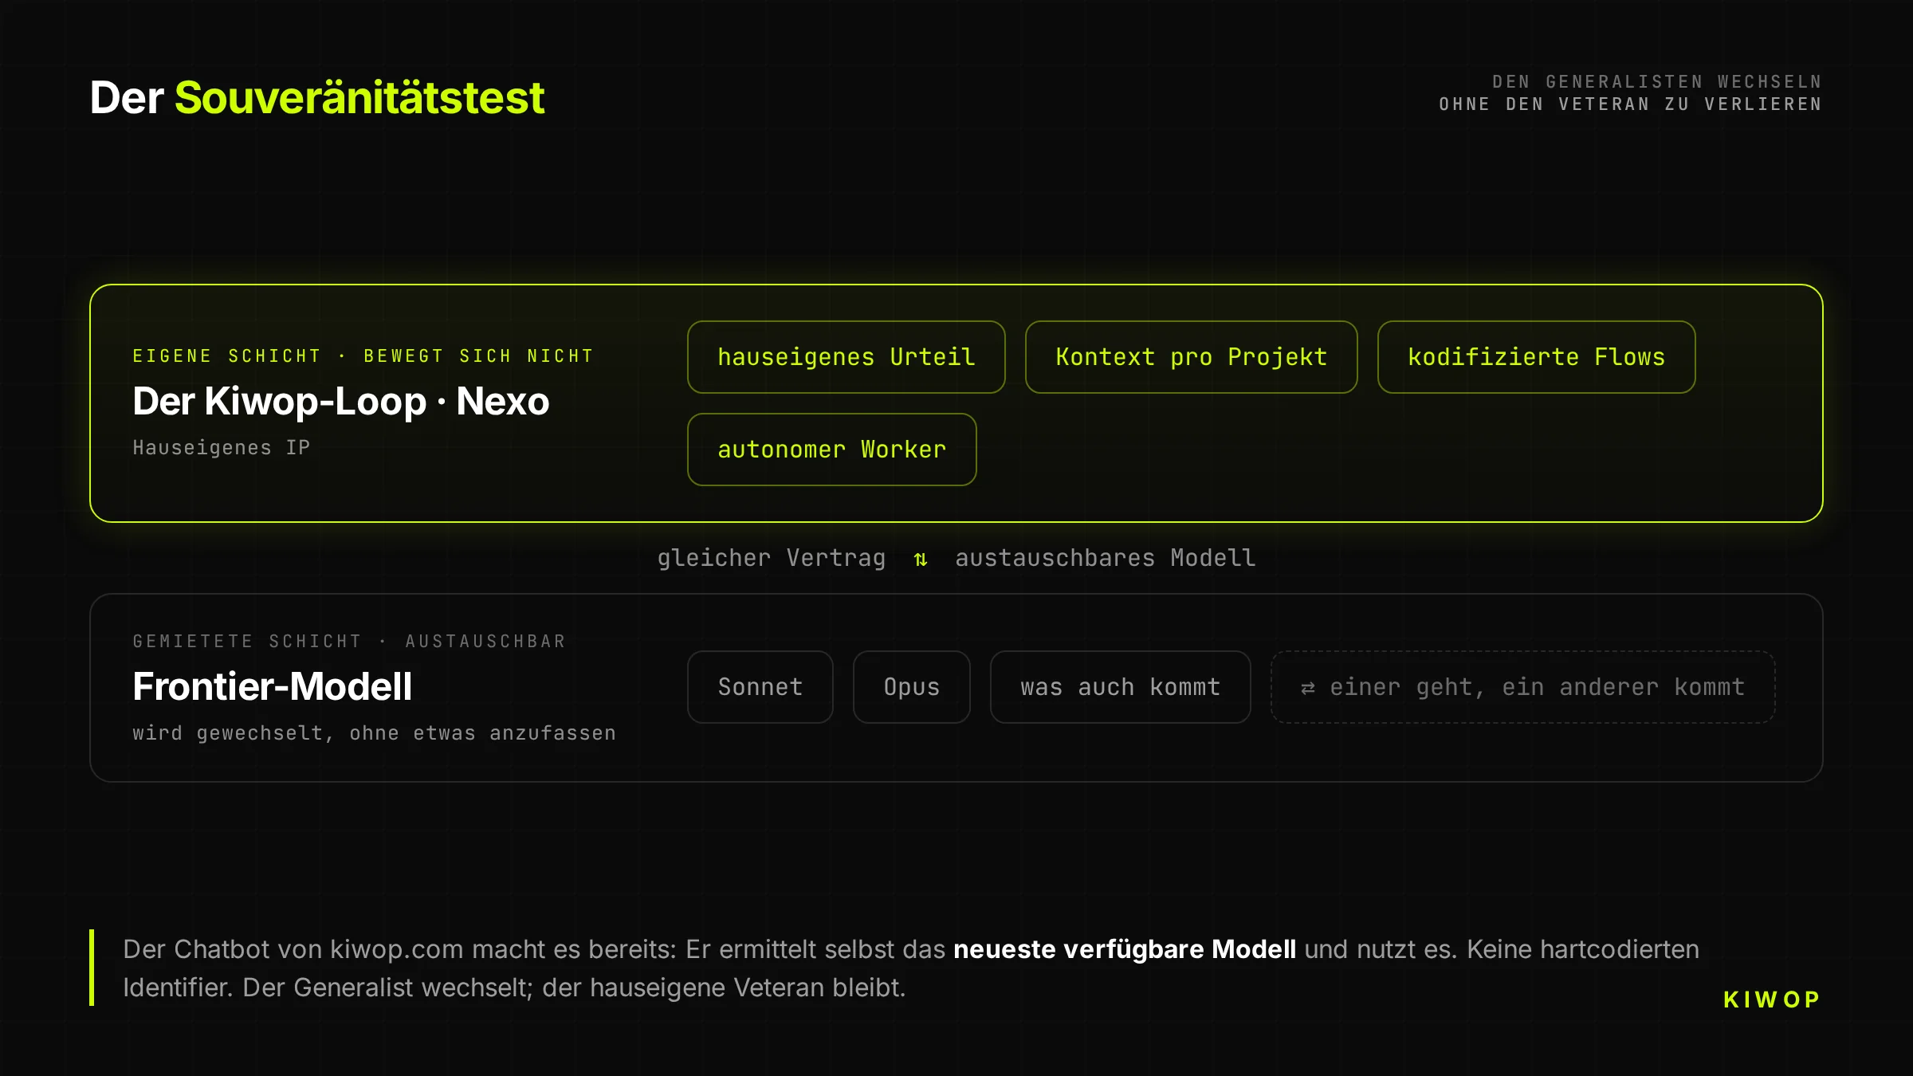The height and width of the screenshot is (1076, 1913).
Task: Click 'wird gewechselt, ohne etwas anzufassen' text
Action: (x=375, y=733)
